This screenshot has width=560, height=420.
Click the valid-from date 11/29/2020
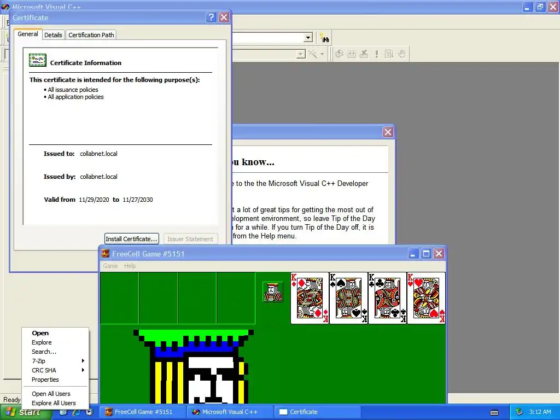point(94,200)
